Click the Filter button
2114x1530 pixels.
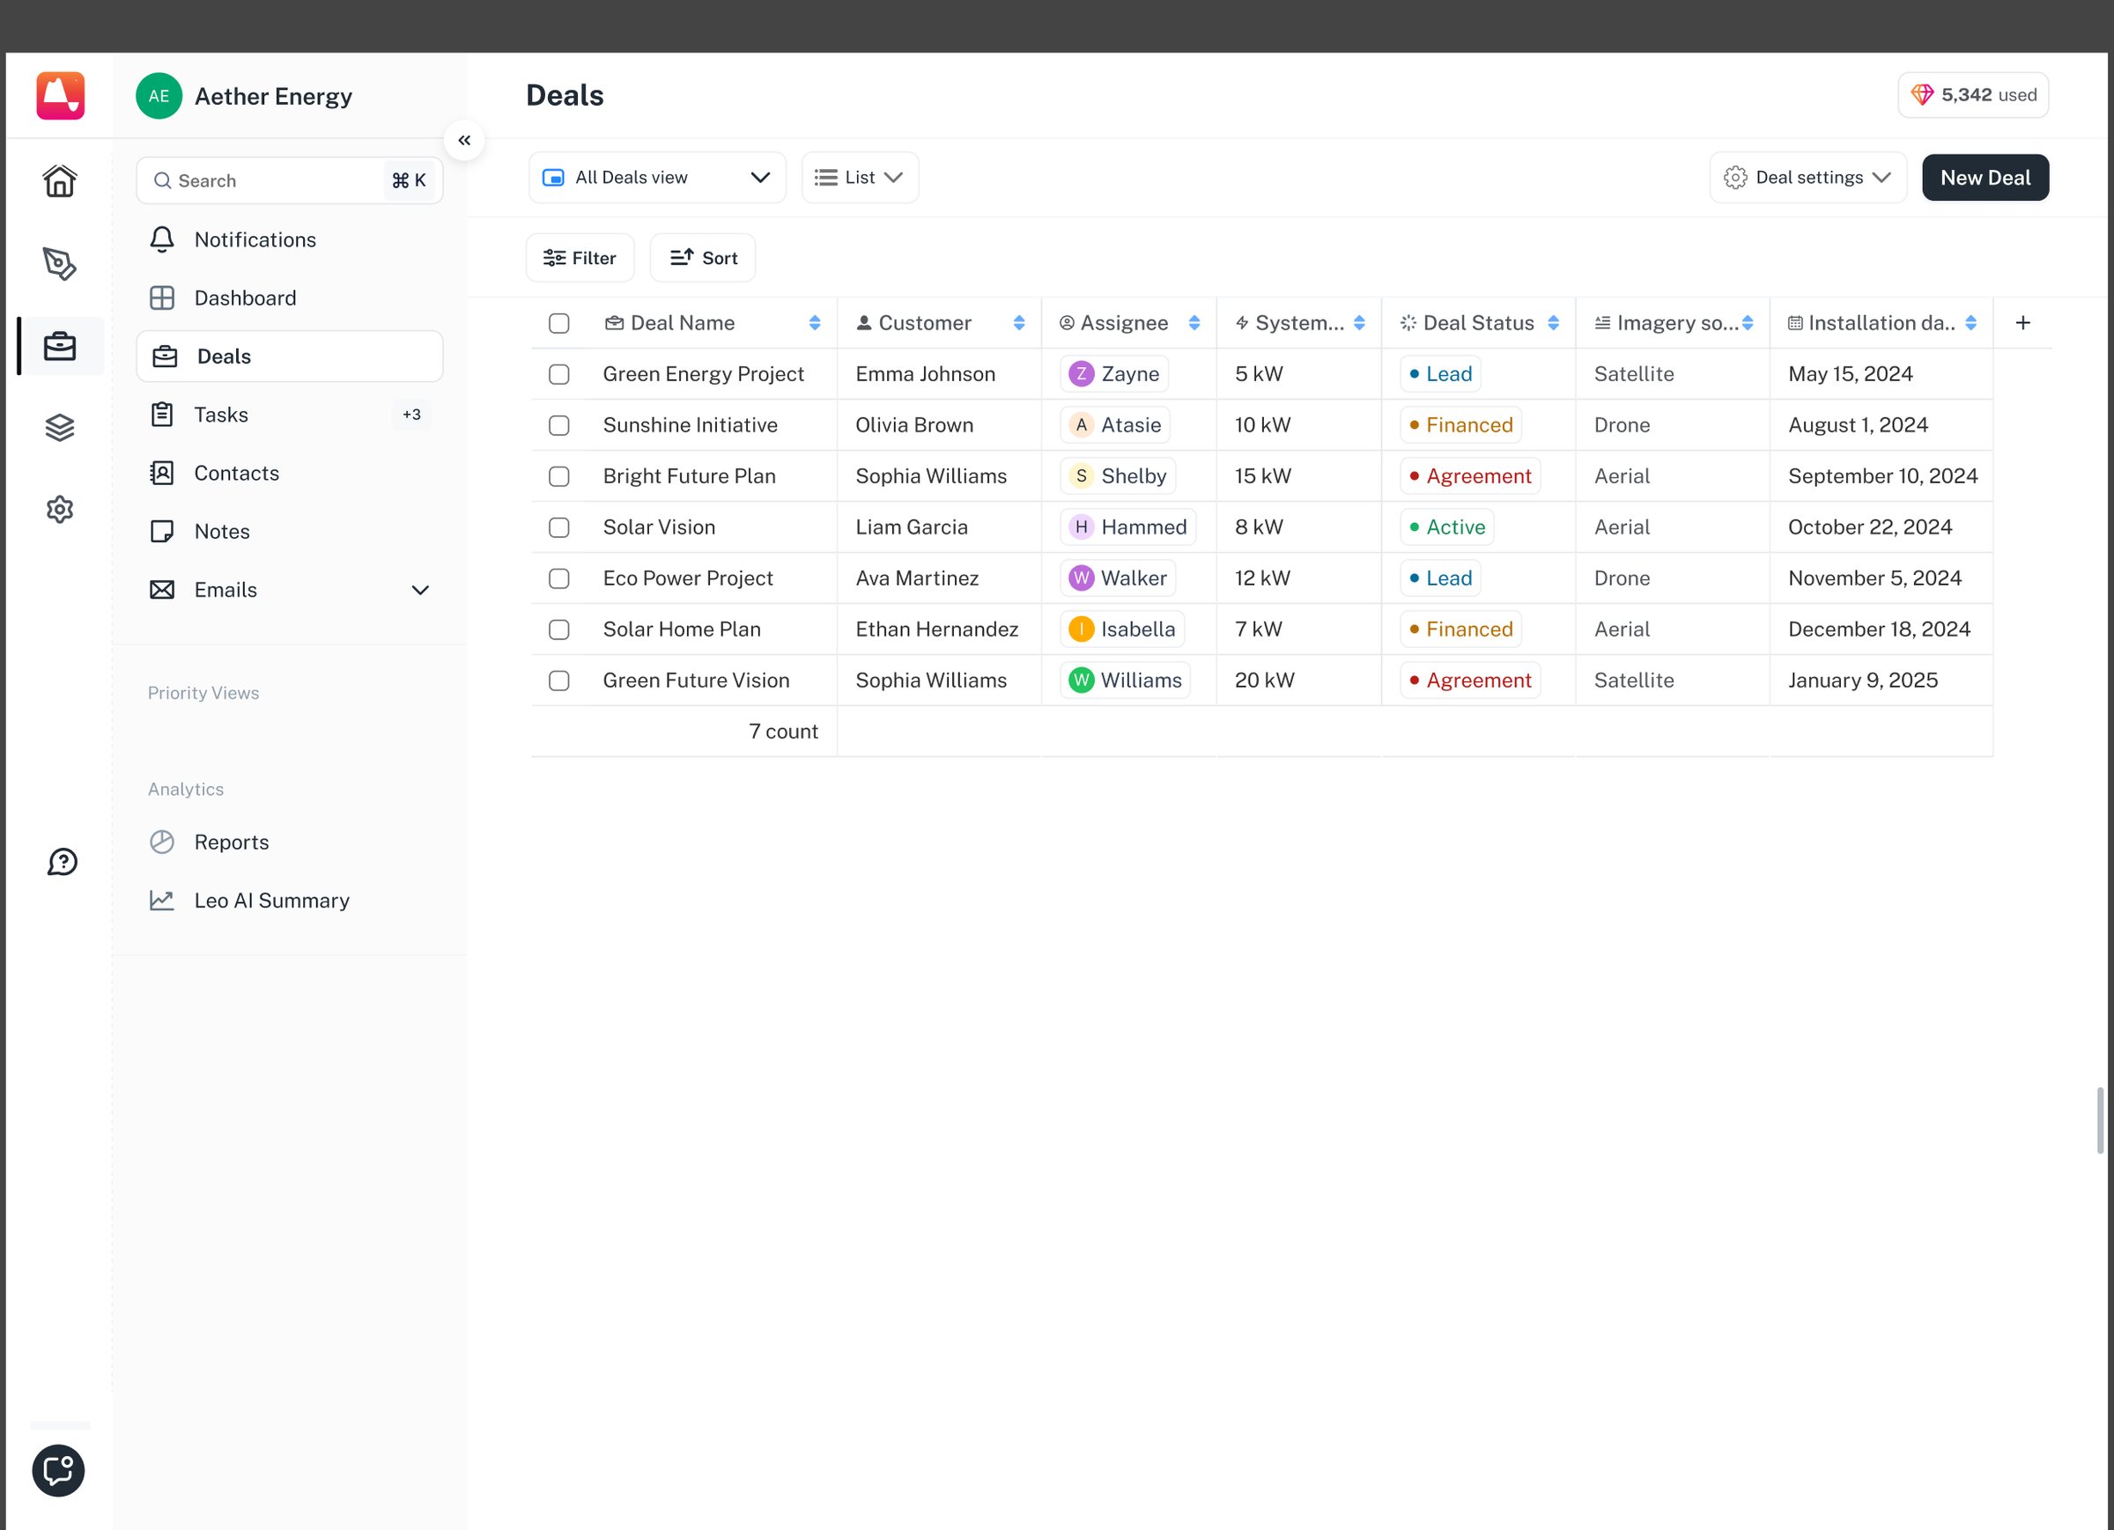coord(580,258)
